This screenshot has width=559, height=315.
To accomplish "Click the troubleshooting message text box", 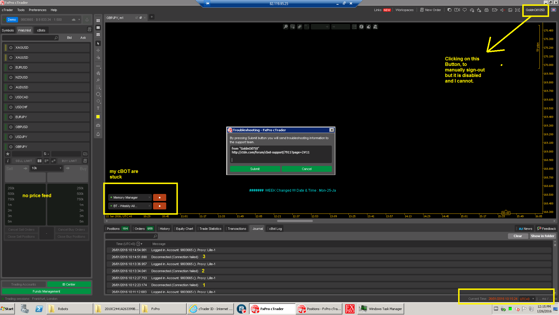I will point(281,154).
